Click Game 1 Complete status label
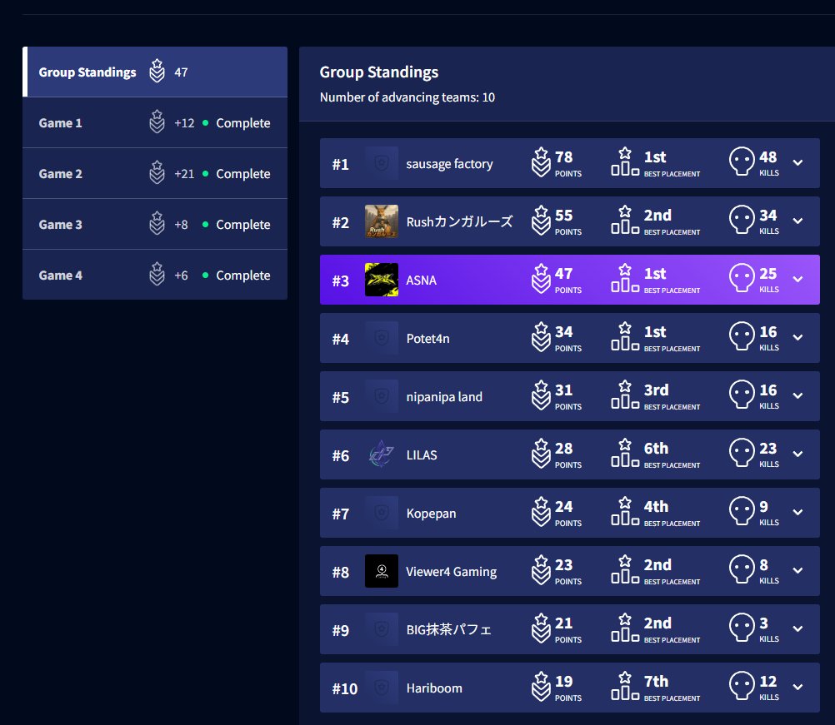Screen dimensions: 835x725 click(x=242, y=123)
